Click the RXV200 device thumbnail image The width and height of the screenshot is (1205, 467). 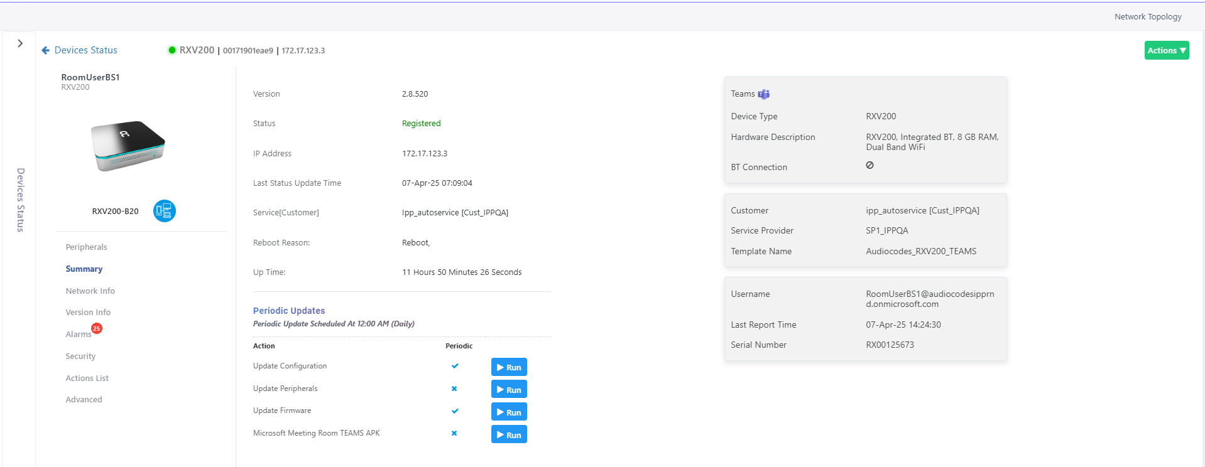(x=128, y=146)
